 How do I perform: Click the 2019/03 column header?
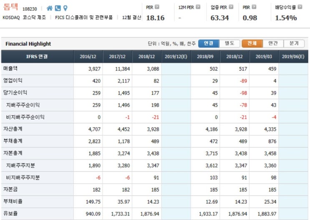click(x=264, y=57)
